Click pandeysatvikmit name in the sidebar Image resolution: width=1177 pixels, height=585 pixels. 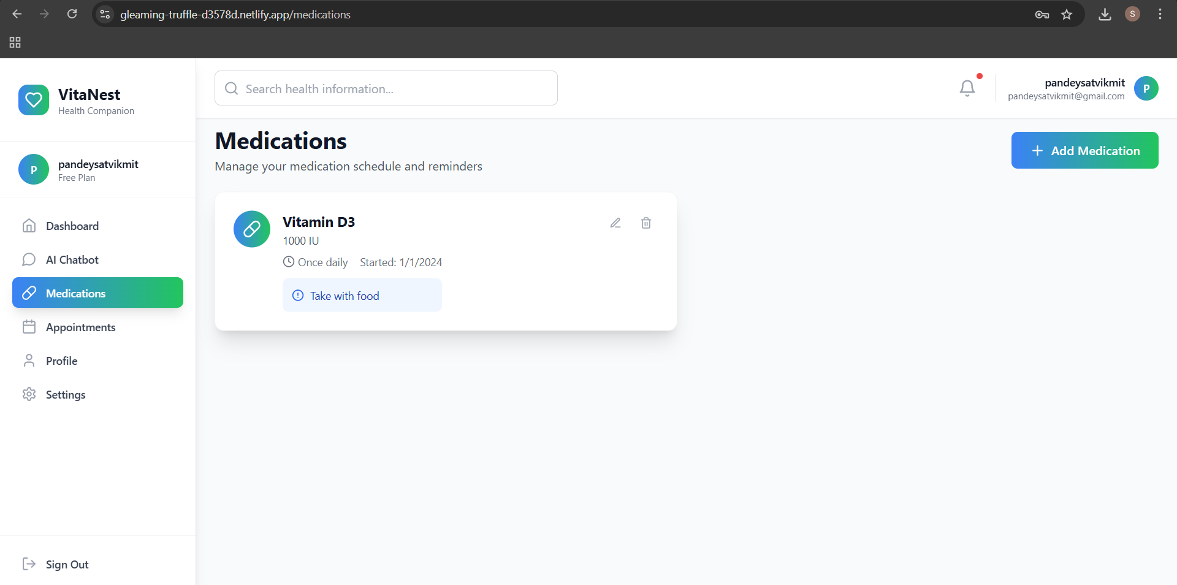(x=98, y=164)
